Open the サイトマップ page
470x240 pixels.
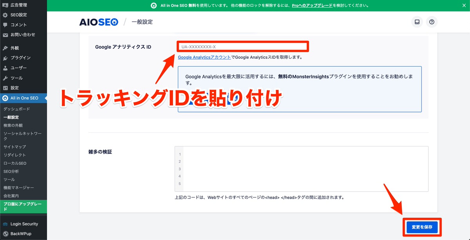click(14, 146)
